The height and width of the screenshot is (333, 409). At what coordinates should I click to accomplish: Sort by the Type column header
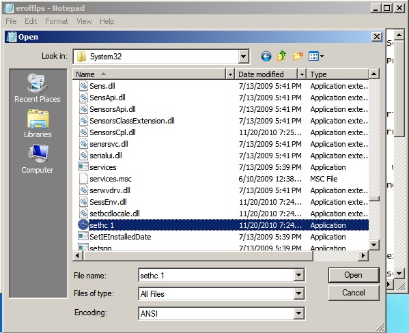coord(337,74)
